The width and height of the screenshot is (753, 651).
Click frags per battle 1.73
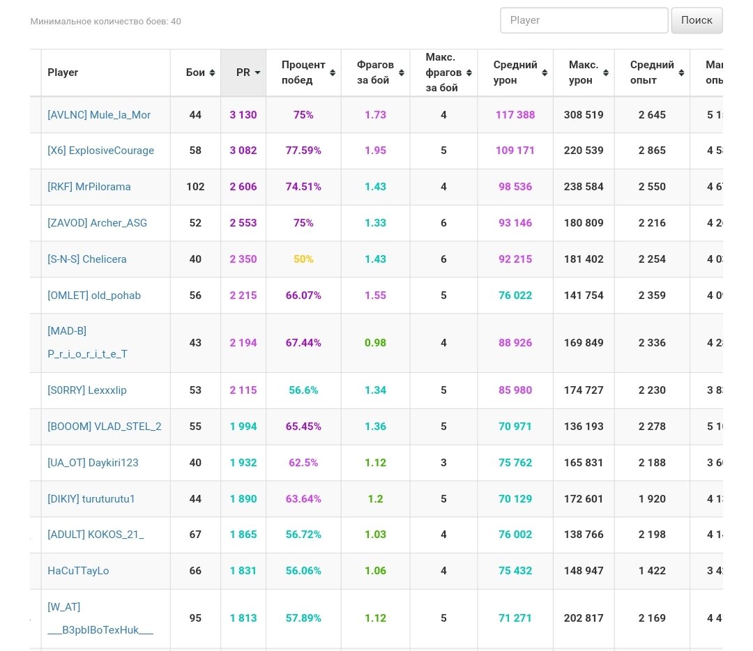pyautogui.click(x=375, y=115)
